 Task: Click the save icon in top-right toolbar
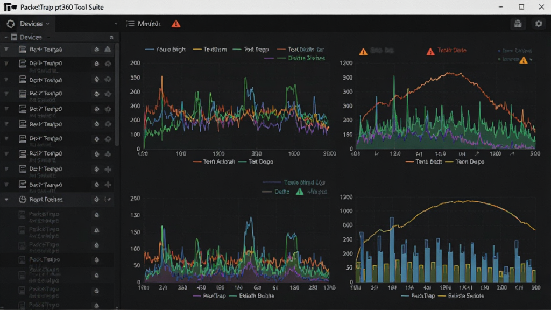click(x=518, y=24)
